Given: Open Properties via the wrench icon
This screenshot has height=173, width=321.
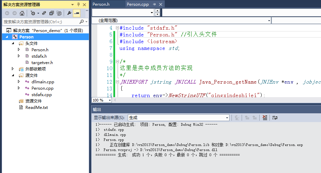Looking at the screenshot, I should [x=69, y=13].
